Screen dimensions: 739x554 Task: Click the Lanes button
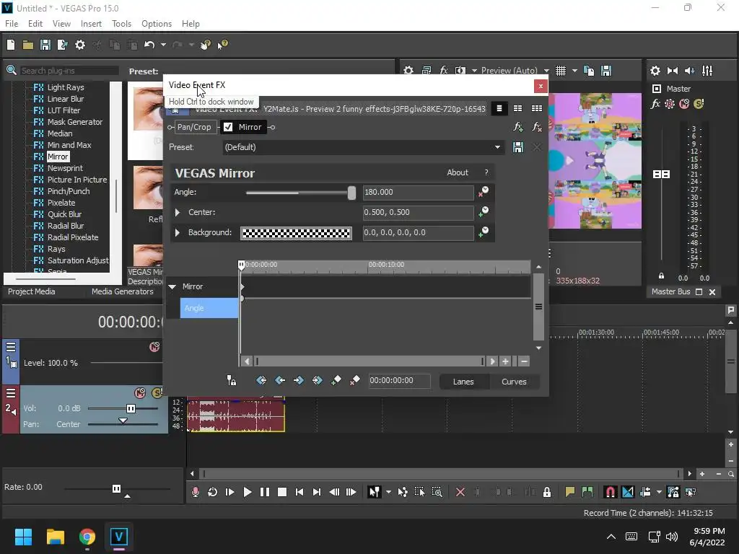coord(463,382)
